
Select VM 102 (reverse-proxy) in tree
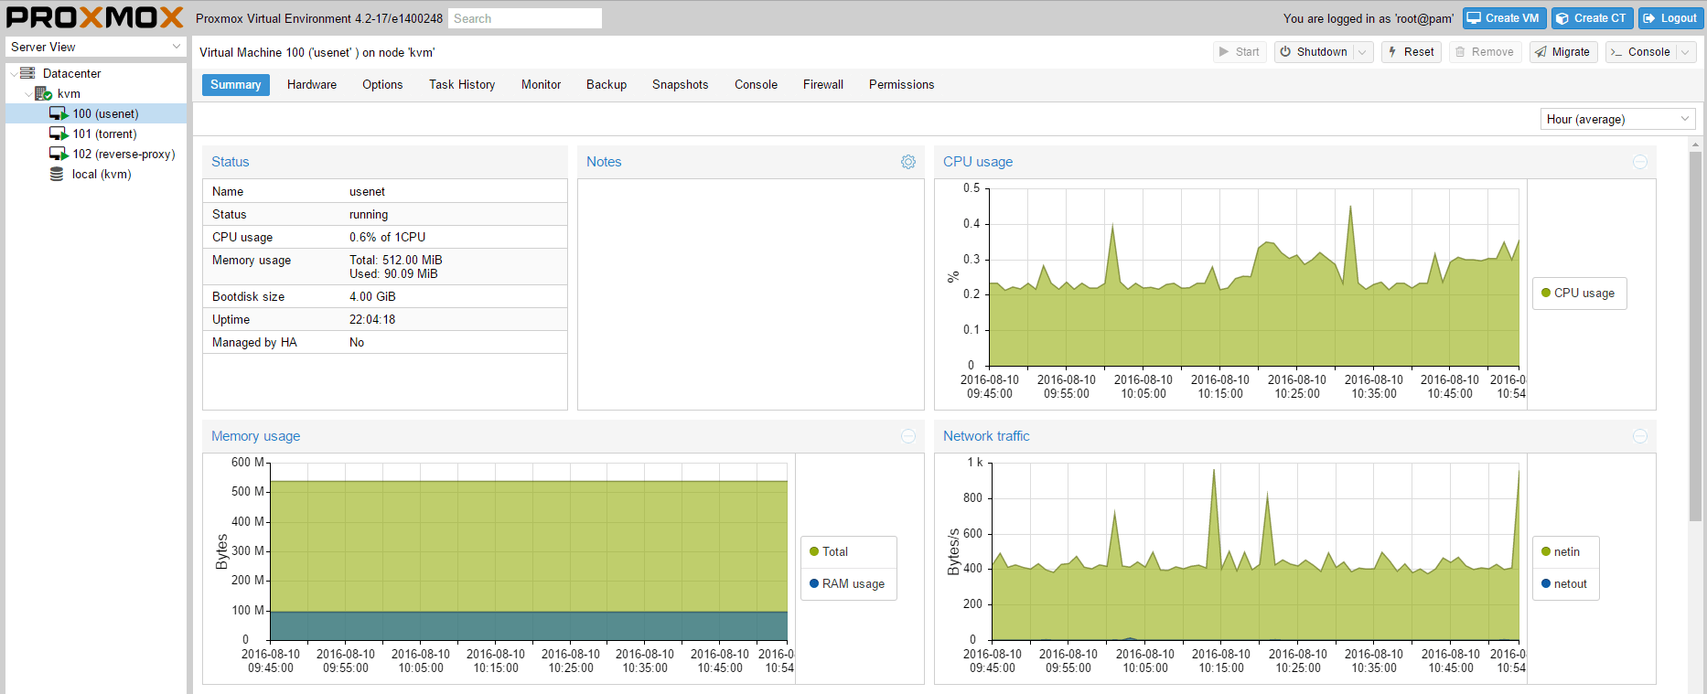point(123,155)
